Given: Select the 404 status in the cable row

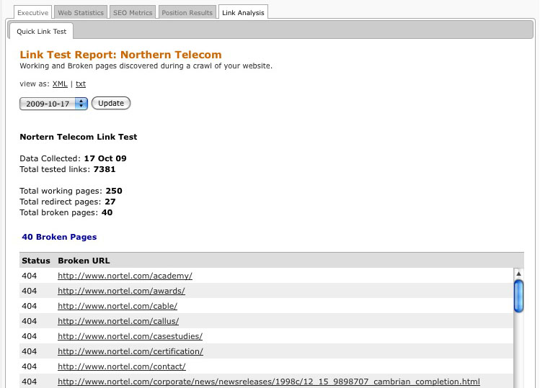Looking at the screenshot, I should [x=30, y=306].
